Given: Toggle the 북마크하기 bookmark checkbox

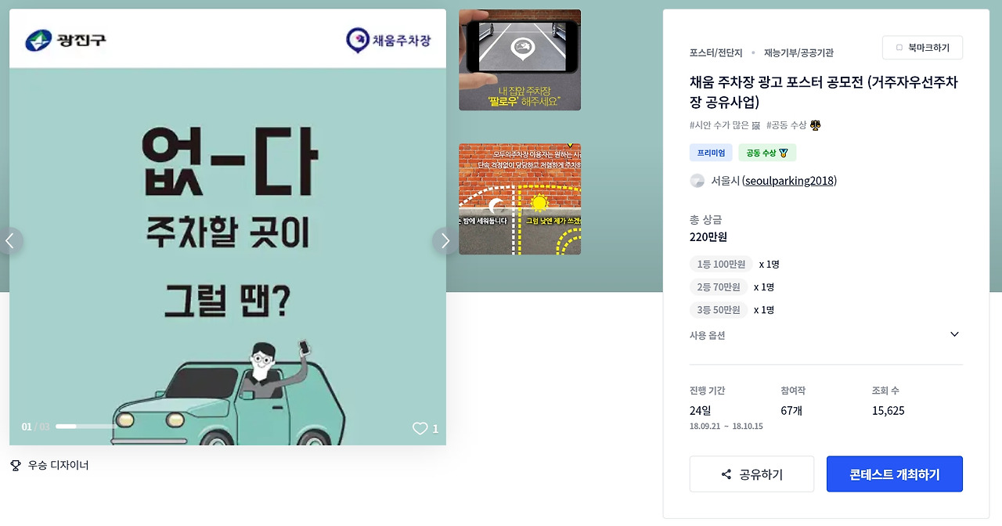Looking at the screenshot, I should (899, 48).
